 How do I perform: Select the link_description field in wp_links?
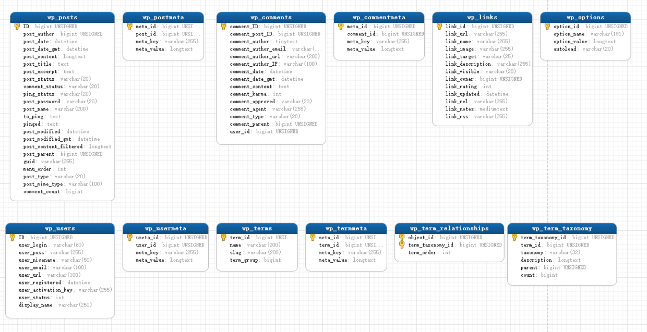468,64
